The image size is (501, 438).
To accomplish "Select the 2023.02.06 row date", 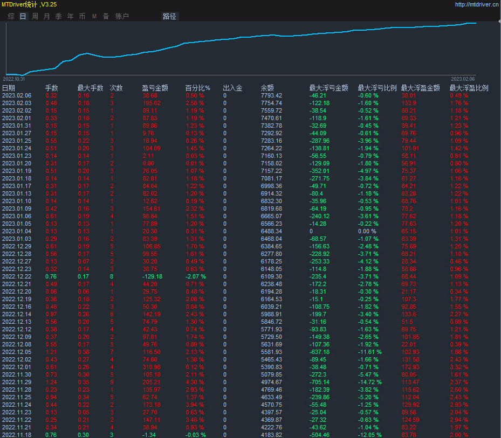I will [x=16, y=95].
